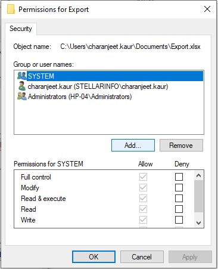Toggle Allow for Read permission

pyautogui.click(x=143, y=209)
